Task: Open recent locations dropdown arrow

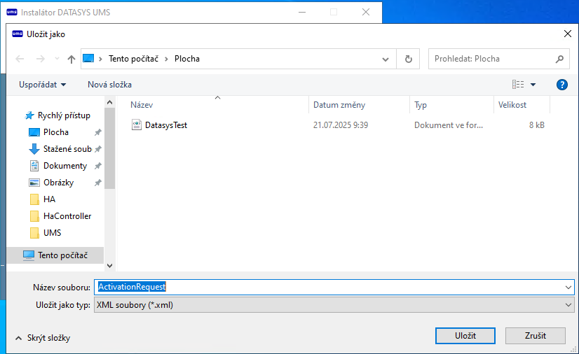Action: pos(57,59)
